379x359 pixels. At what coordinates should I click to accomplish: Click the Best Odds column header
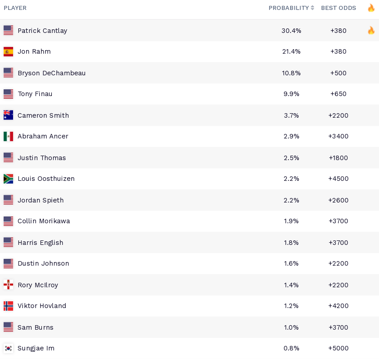338,8
